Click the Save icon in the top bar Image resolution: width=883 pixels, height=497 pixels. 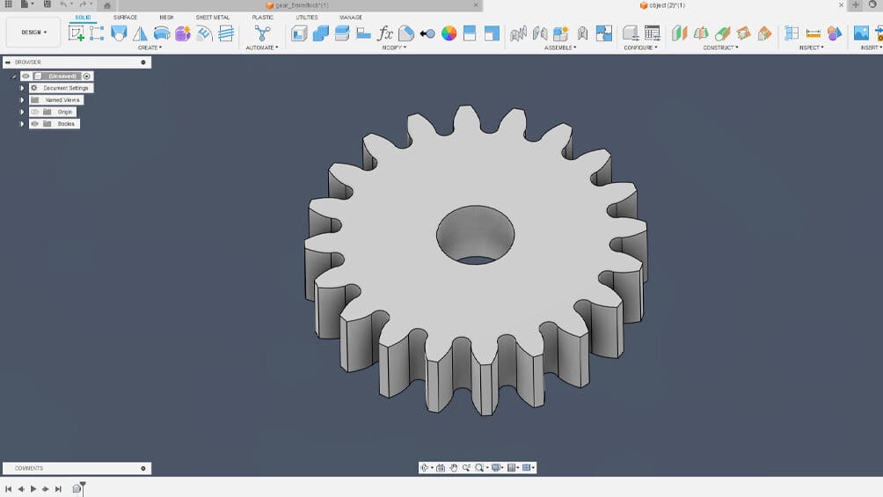pos(47,4)
